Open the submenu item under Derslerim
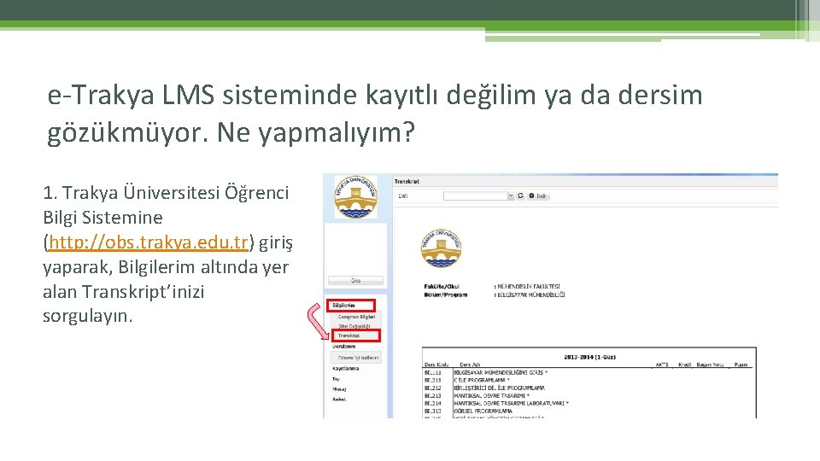Image resolution: width=820 pixels, height=461 pixels. tap(358, 358)
